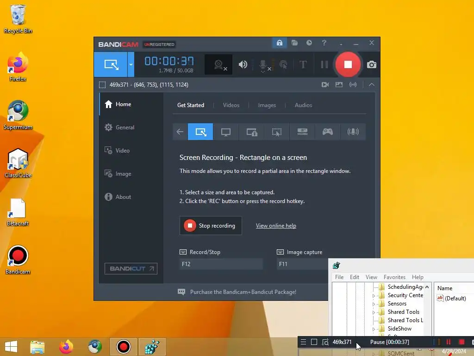Click the image icon in status row
This screenshot has width=474, height=356.
[x=339, y=85]
